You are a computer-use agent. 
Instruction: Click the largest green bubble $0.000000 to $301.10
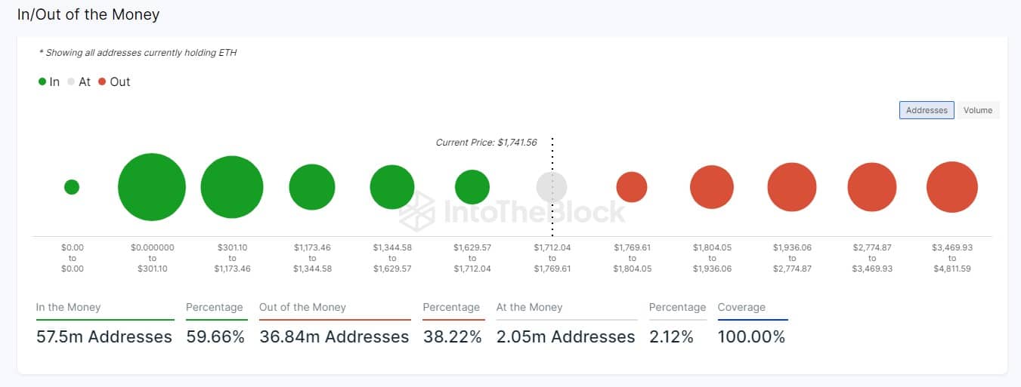152,187
